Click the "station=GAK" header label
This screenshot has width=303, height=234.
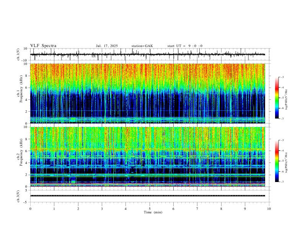[142, 46]
